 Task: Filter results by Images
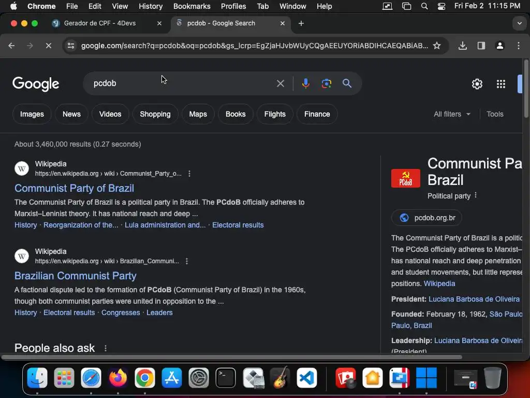pyautogui.click(x=32, y=114)
